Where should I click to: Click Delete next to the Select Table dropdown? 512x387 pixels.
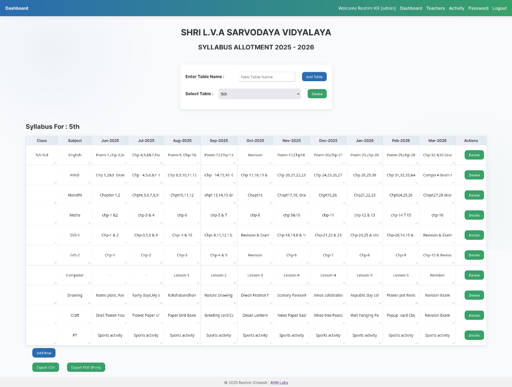(x=317, y=94)
